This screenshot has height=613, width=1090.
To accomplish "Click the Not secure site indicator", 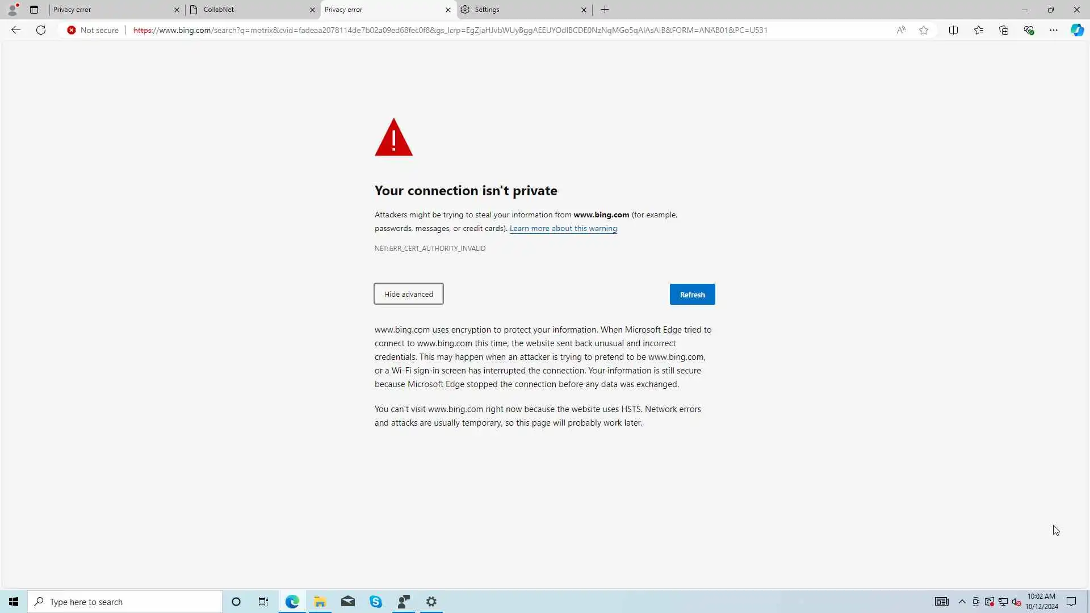I will [x=93, y=30].
